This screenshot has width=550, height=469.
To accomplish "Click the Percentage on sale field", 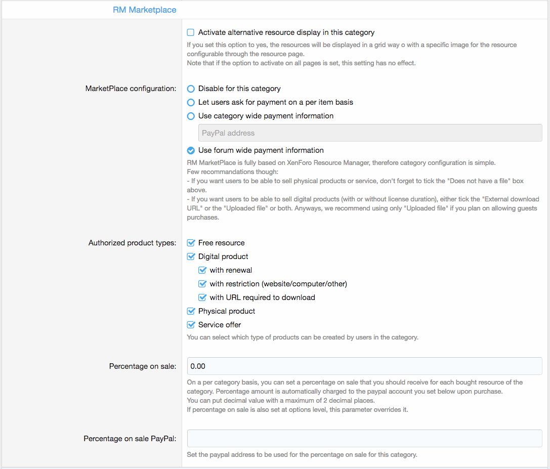I will 364,366.
